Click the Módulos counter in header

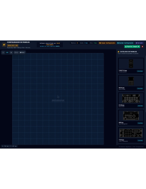tap(74, 43)
